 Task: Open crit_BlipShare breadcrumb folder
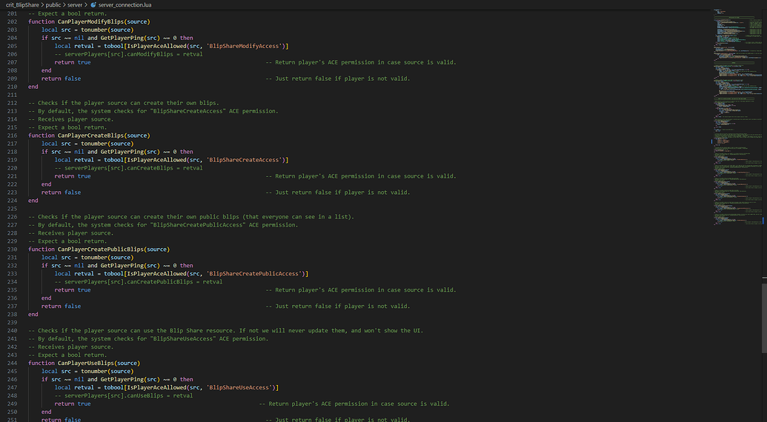pos(21,4)
